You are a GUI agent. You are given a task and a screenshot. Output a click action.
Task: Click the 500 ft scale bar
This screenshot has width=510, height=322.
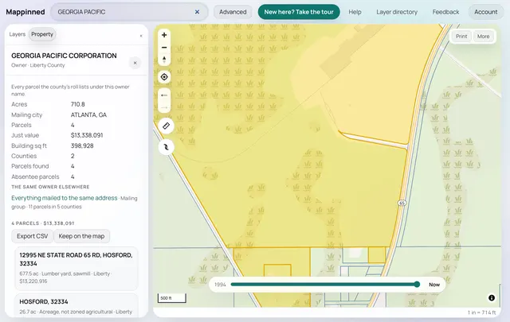[x=172, y=298]
